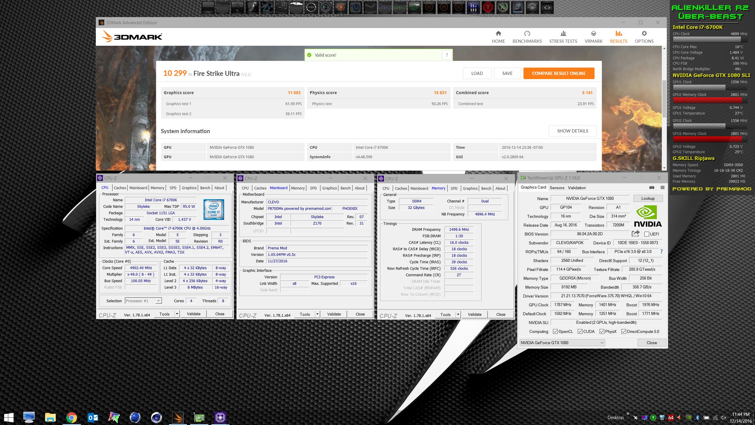The height and width of the screenshot is (425, 755).
Task: Switch to Sensors tab in GPU-Z
Action: click(557, 188)
